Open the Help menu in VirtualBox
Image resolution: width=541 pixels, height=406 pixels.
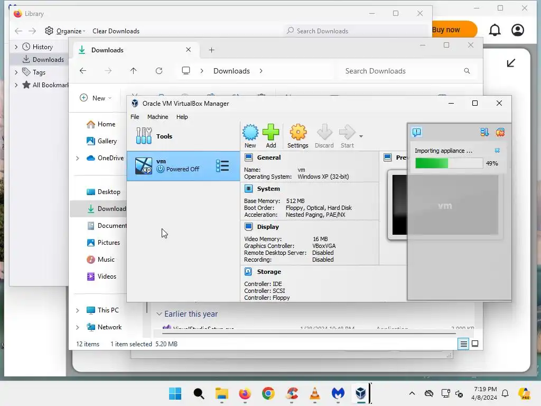pyautogui.click(x=182, y=117)
